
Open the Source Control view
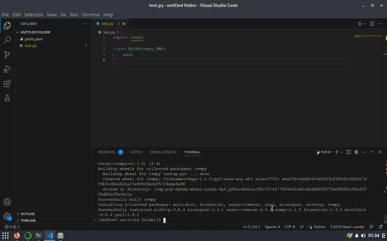coord(7,55)
